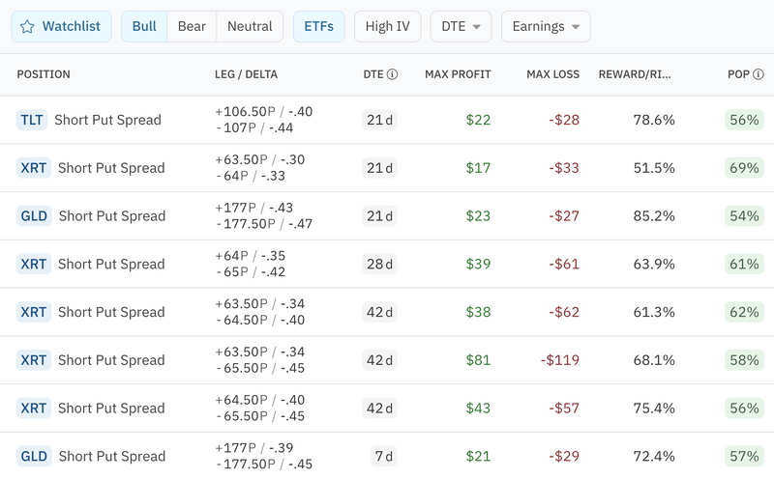Screen dimensions: 774x479
Task: Click the $22 max profit value
Action: [478, 120]
